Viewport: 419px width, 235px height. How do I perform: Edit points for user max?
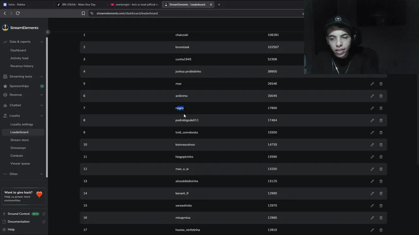pyautogui.click(x=372, y=84)
